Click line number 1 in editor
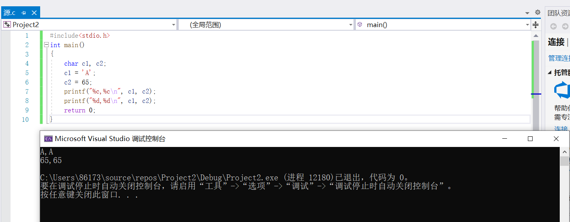The width and height of the screenshot is (570, 222). [x=27, y=35]
